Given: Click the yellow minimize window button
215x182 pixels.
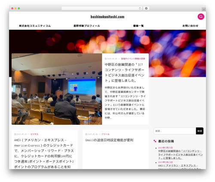Looking at the screenshot, I should tap(15, 9).
